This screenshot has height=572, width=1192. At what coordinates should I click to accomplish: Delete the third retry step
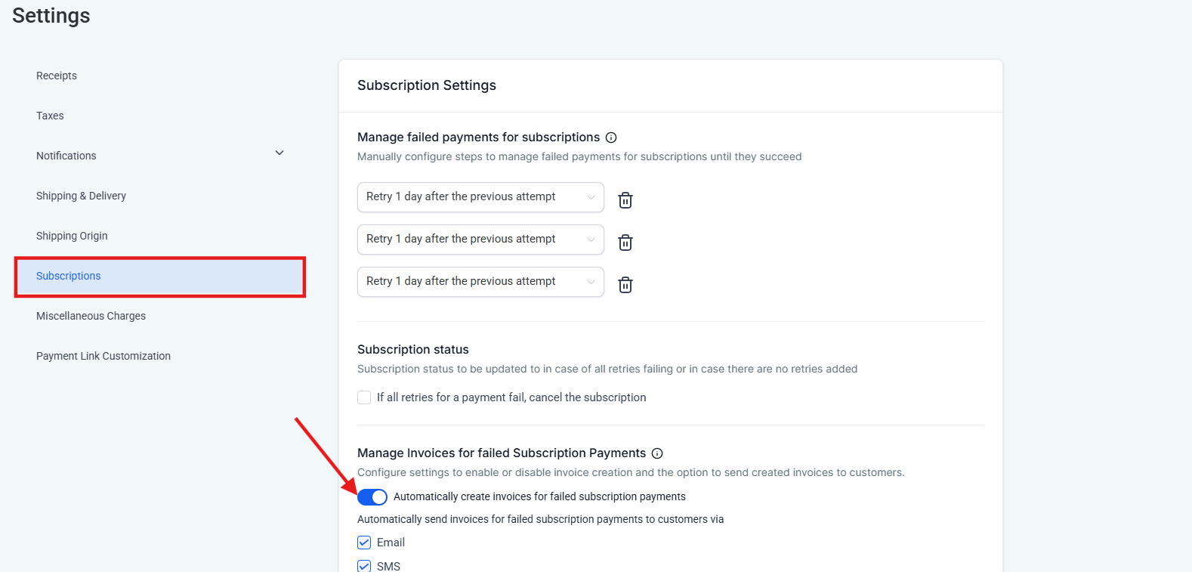(x=625, y=285)
